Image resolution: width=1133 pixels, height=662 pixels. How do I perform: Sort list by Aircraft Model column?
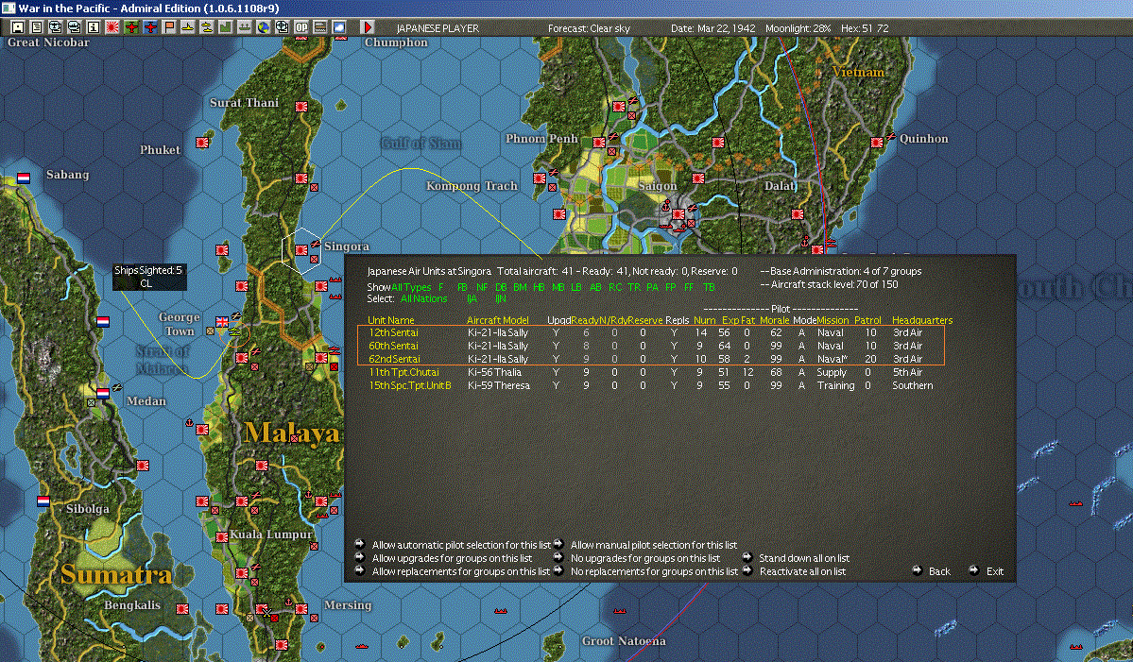tap(498, 320)
